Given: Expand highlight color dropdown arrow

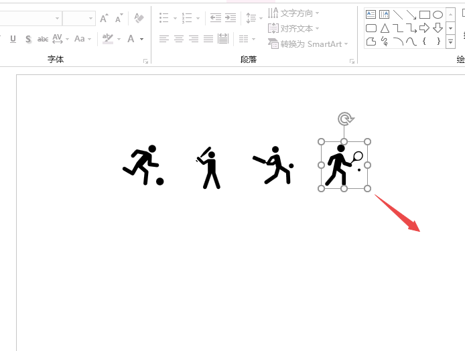Looking at the screenshot, I should point(119,39).
